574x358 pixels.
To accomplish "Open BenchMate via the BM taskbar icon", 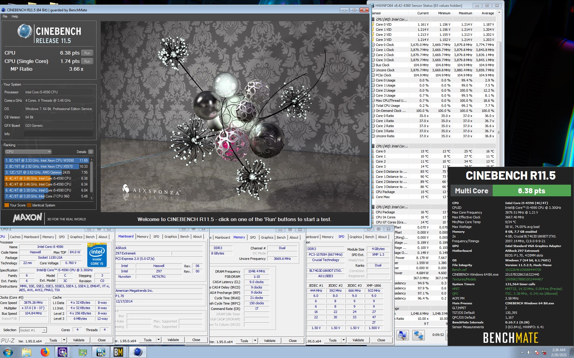I will pos(119,352).
